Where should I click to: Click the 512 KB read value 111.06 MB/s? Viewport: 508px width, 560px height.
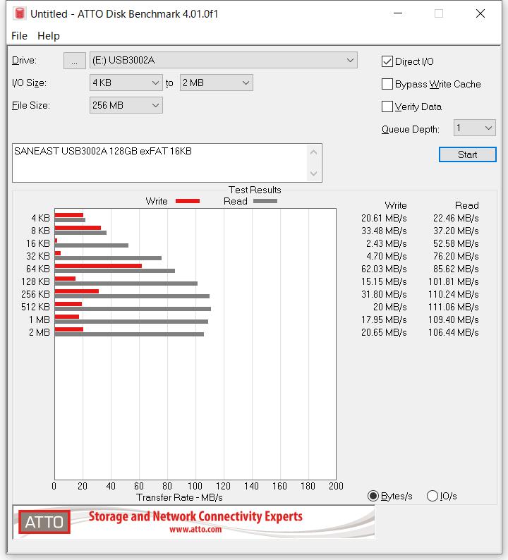(454, 307)
